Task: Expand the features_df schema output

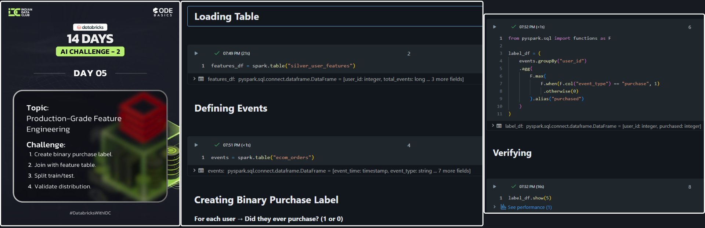Action: (x=194, y=79)
